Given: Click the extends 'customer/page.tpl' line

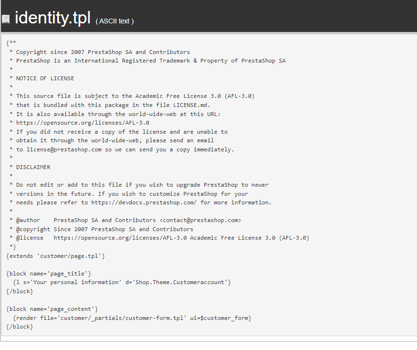Looking at the screenshot, I should click(55, 256).
